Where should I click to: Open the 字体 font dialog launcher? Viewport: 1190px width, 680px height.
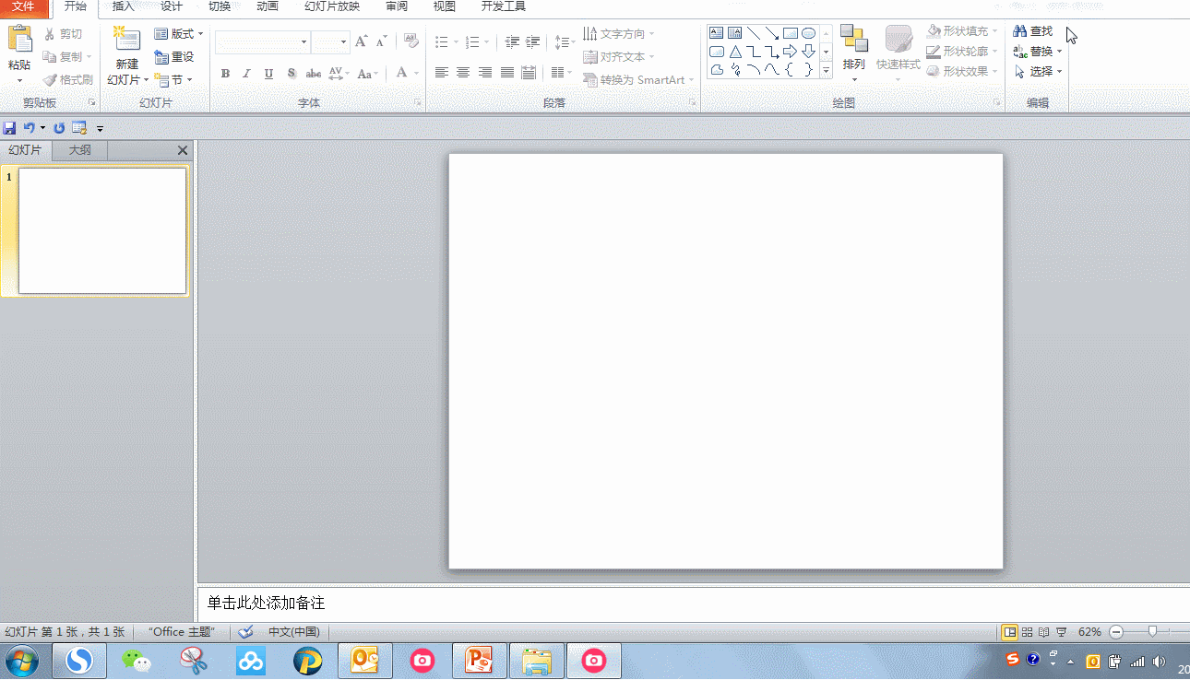pyautogui.click(x=417, y=103)
